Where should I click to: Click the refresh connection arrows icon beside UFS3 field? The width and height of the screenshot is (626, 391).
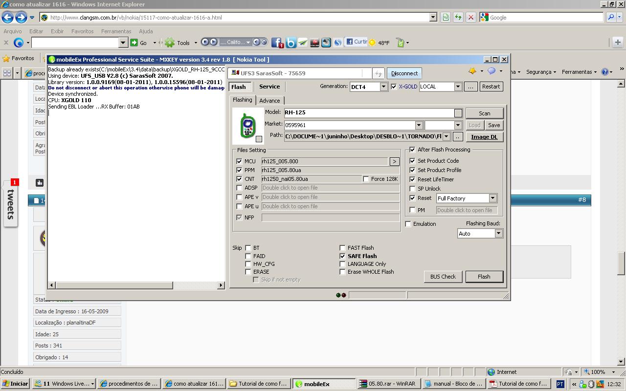[x=379, y=73]
